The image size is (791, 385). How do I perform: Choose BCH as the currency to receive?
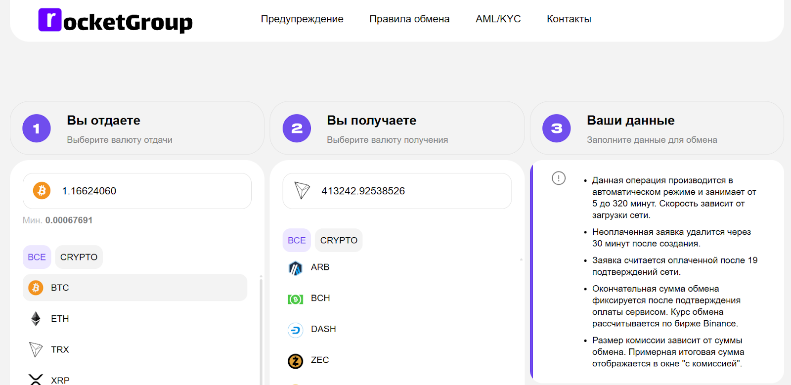pos(395,299)
